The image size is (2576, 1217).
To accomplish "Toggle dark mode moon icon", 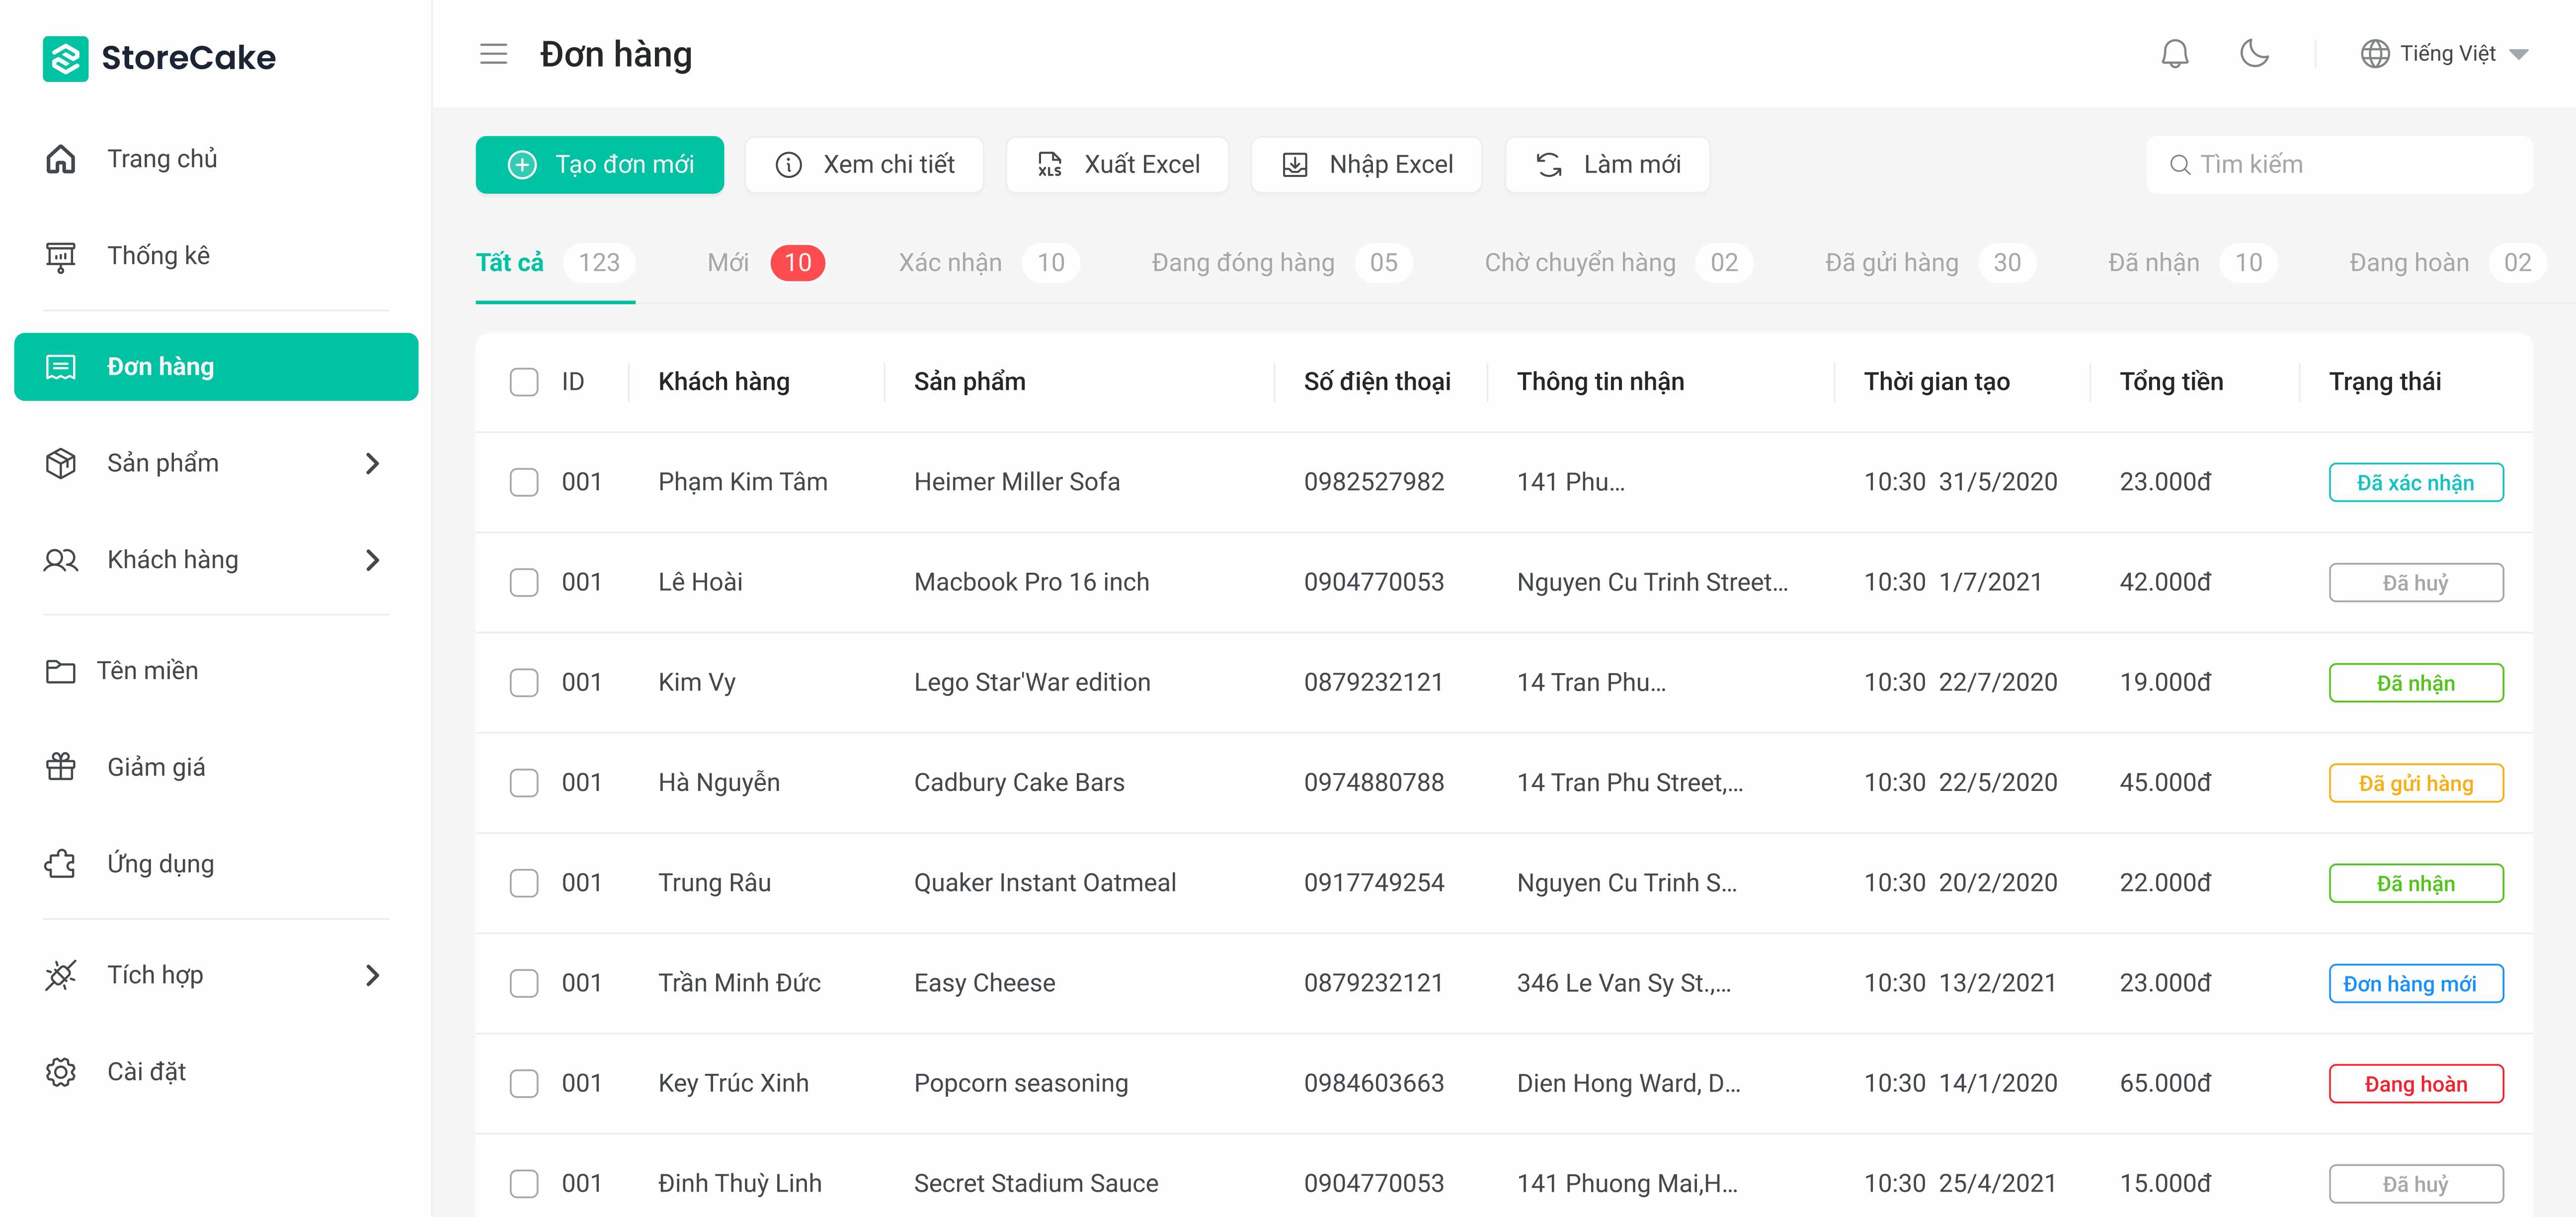I will [2254, 54].
